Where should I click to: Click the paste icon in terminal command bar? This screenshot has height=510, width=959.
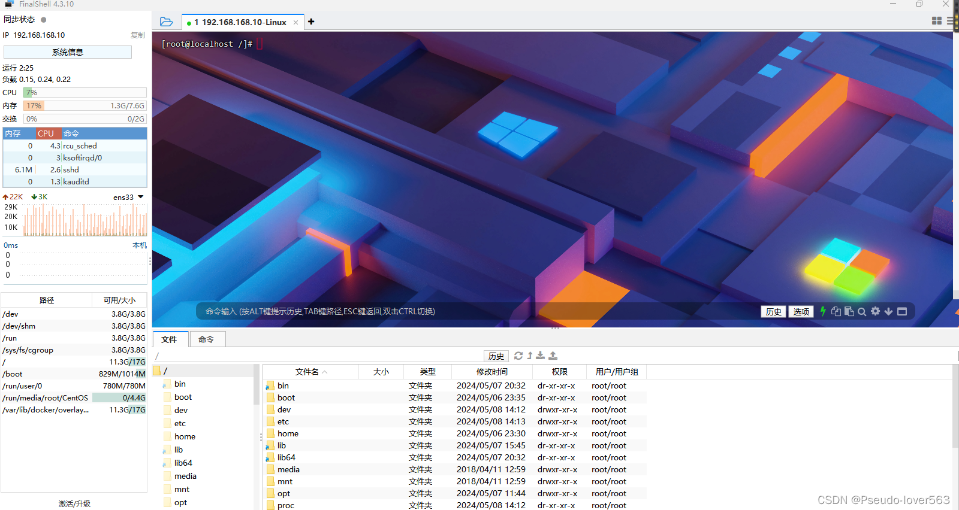click(x=849, y=311)
